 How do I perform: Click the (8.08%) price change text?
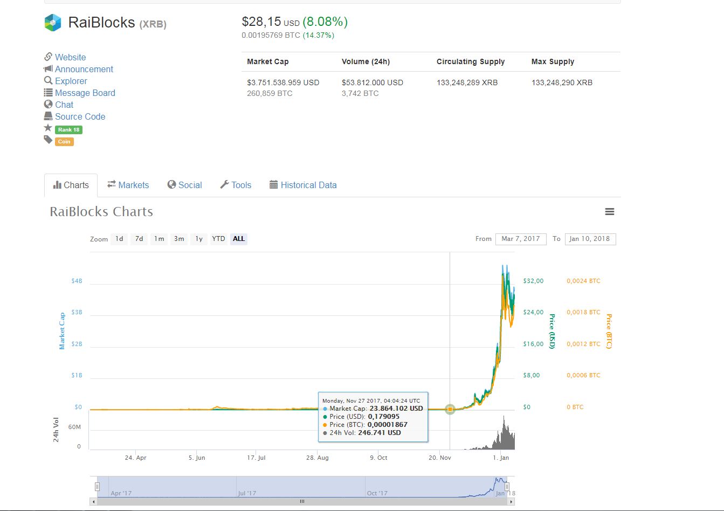[x=325, y=22]
